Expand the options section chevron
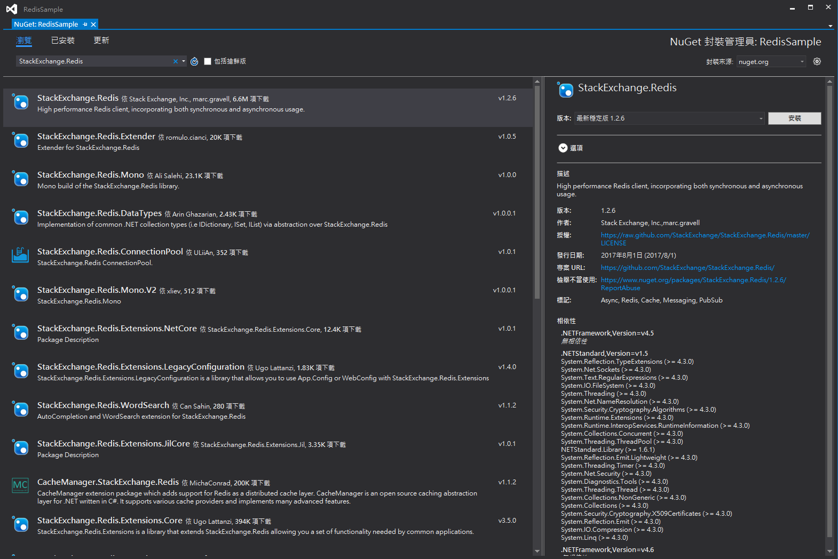This screenshot has width=838, height=559. 563,148
